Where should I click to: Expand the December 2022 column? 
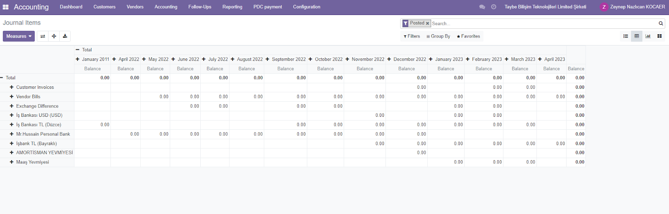pyautogui.click(x=389, y=59)
